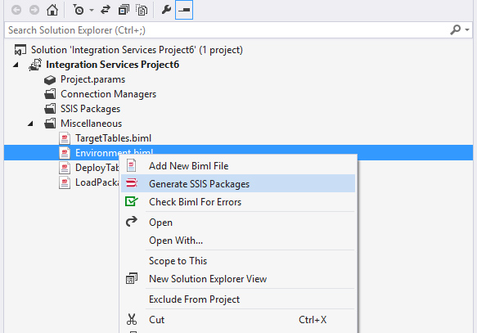Click the DeployTab file icon
The height and width of the screenshot is (333, 477).
(65, 168)
